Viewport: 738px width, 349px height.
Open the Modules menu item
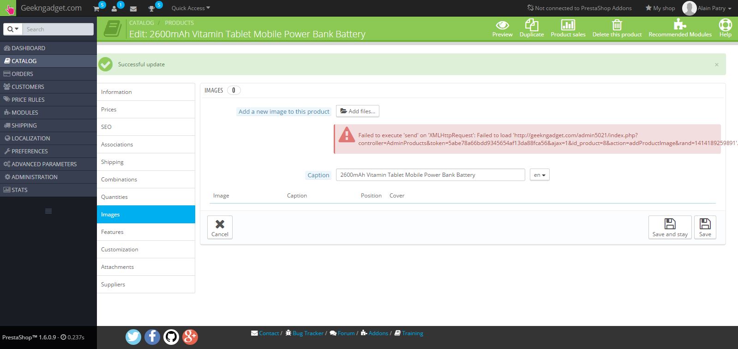(x=48, y=112)
